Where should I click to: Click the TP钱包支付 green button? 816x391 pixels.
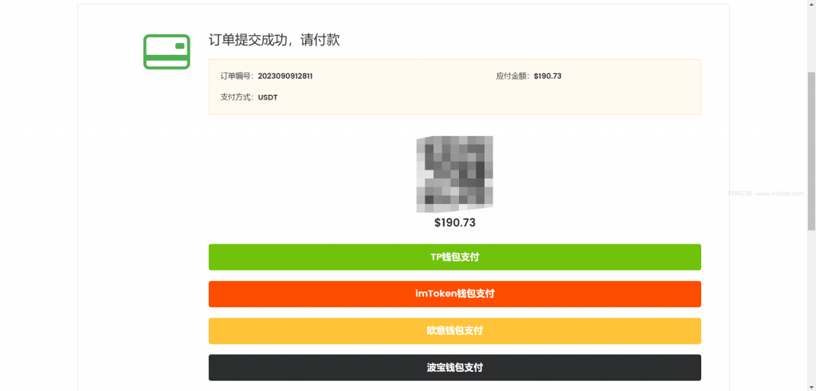click(455, 257)
